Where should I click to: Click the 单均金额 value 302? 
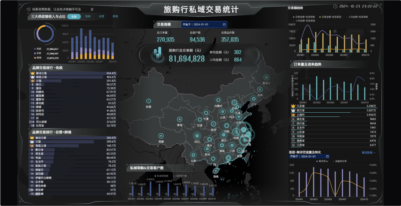238,52
